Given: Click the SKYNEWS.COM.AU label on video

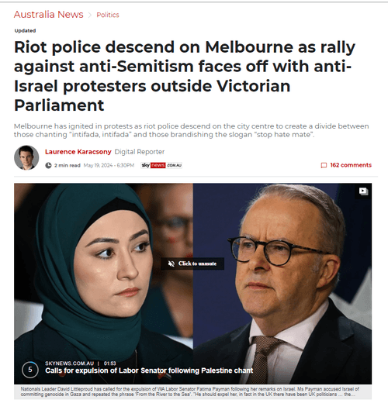Looking at the screenshot, I should [x=69, y=363].
